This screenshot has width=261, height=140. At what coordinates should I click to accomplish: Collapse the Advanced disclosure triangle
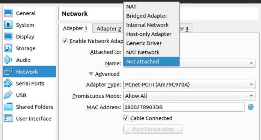pos(91,74)
